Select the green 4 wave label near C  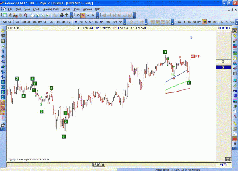[188, 83]
